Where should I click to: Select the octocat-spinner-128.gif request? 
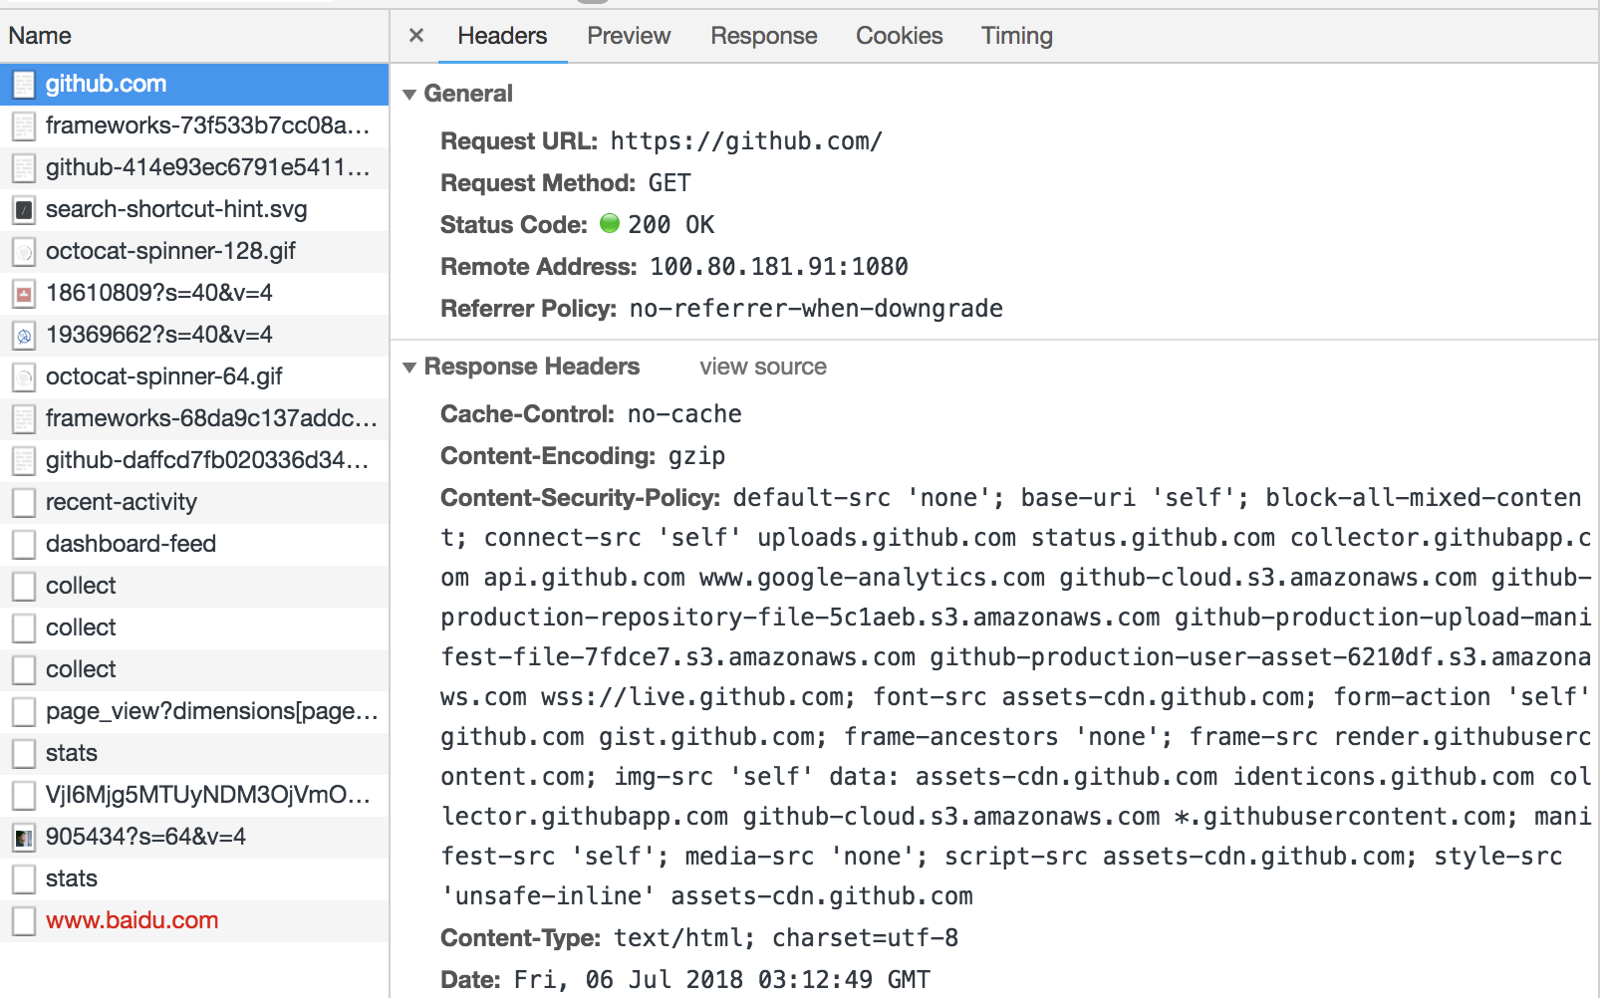coord(194,252)
